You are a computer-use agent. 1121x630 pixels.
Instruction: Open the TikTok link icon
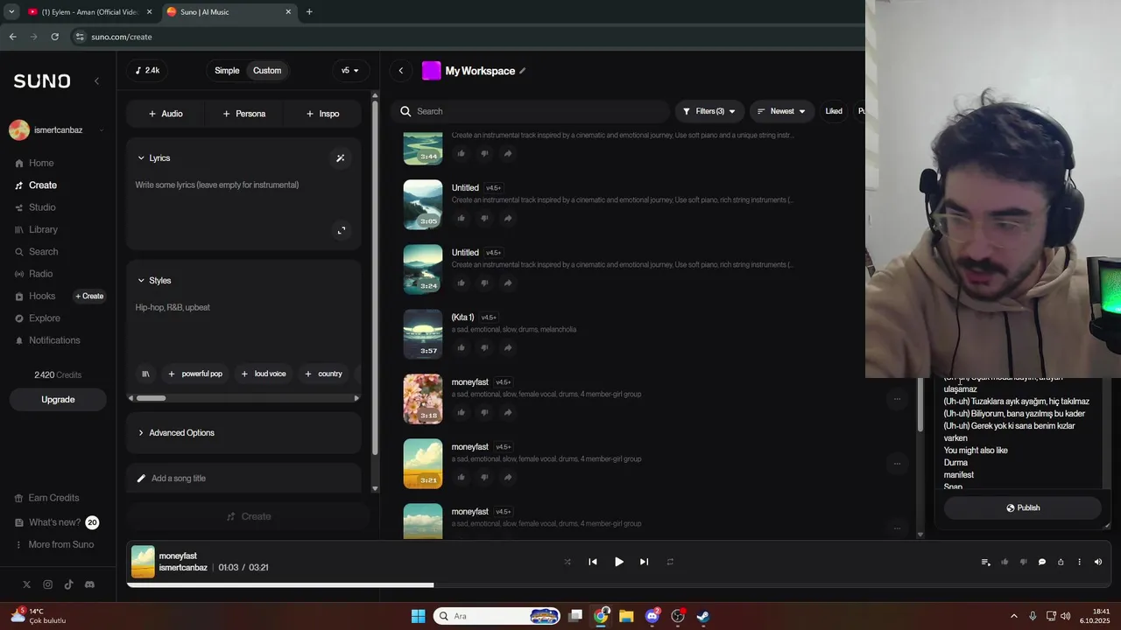(68, 584)
